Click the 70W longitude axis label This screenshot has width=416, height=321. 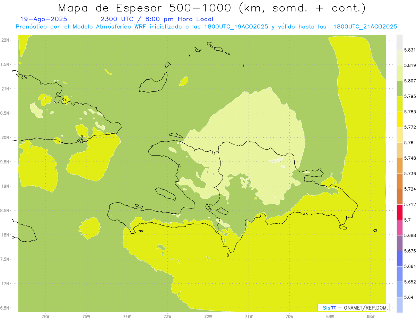[289, 316]
